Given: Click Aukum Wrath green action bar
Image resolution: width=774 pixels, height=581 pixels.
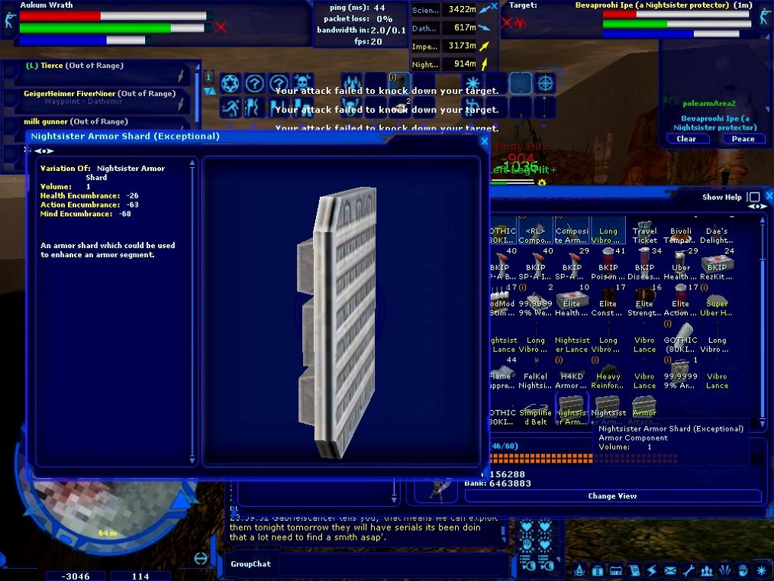Looking at the screenshot, I should click(x=112, y=28).
